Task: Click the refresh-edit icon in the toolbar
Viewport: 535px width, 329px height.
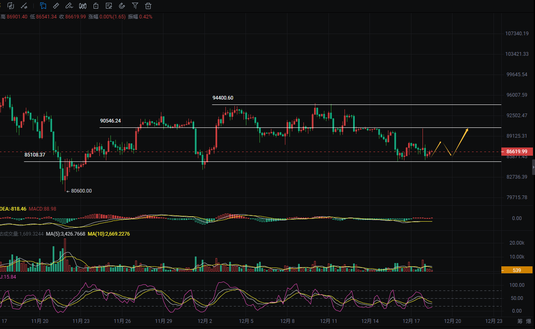Action: click(11, 6)
